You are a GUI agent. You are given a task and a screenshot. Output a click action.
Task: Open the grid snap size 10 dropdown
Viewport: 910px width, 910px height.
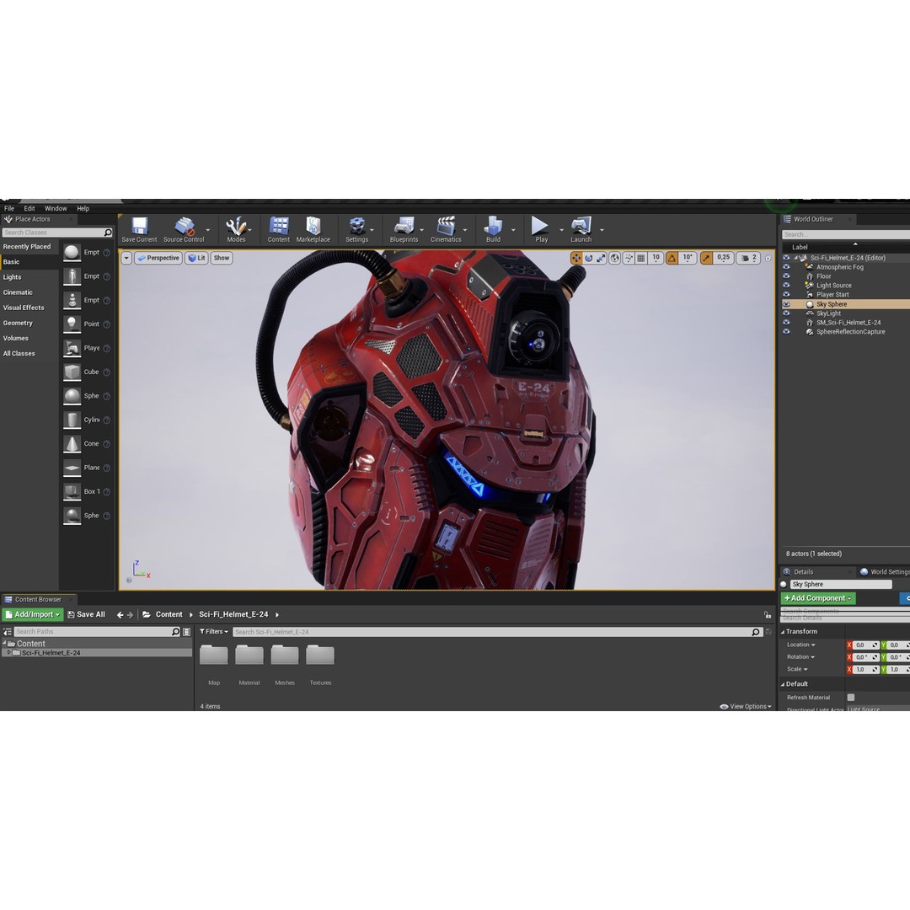[x=656, y=259]
